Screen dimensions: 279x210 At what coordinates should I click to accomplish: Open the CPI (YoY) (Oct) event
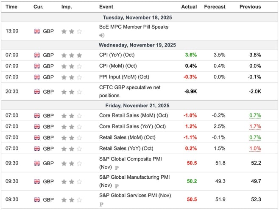click(117, 55)
